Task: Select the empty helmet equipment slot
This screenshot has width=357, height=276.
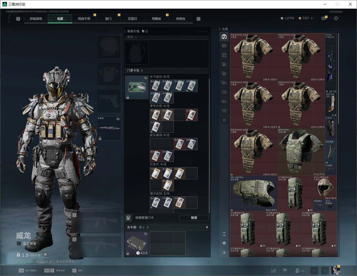Action: point(109,46)
